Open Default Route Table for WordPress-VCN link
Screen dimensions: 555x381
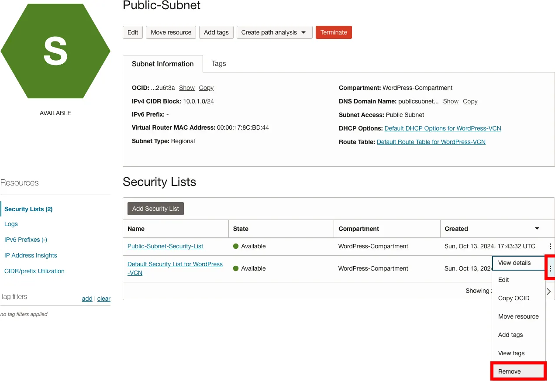(431, 142)
